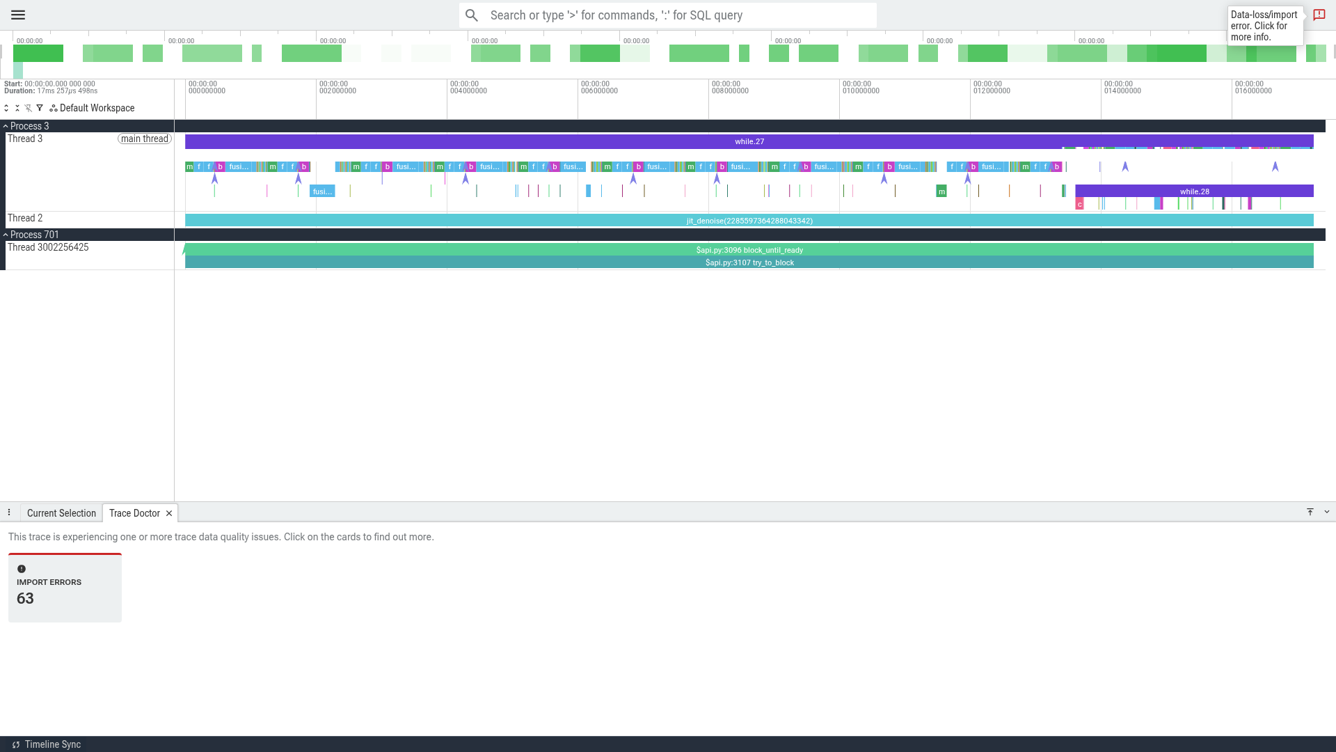Open the data-loss import error indicator
This screenshot has height=752, width=1336.
[1319, 15]
